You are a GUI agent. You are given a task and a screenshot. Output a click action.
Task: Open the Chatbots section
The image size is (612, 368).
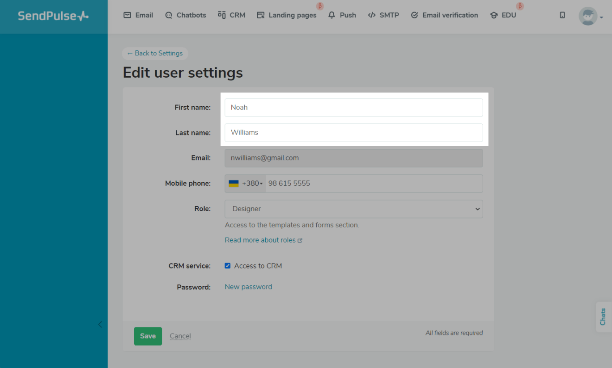click(185, 15)
